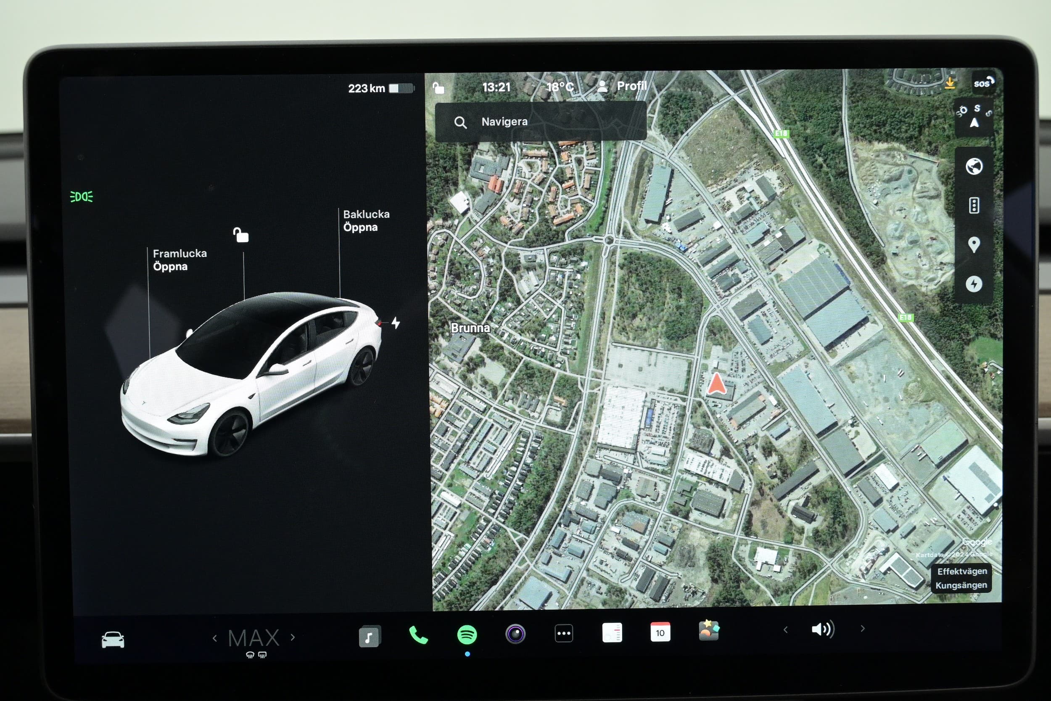Increase temperature with right chevron

click(x=293, y=637)
